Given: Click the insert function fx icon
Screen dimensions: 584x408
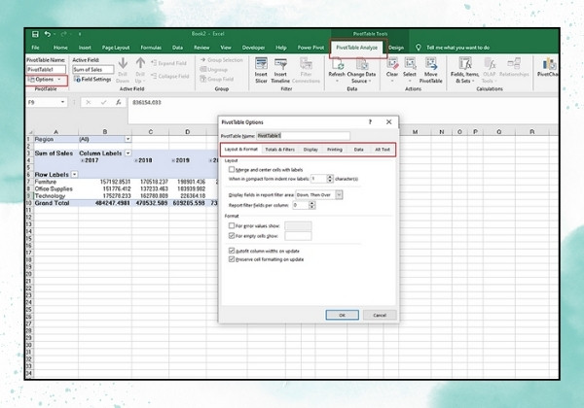Looking at the screenshot, I should pos(119,102).
